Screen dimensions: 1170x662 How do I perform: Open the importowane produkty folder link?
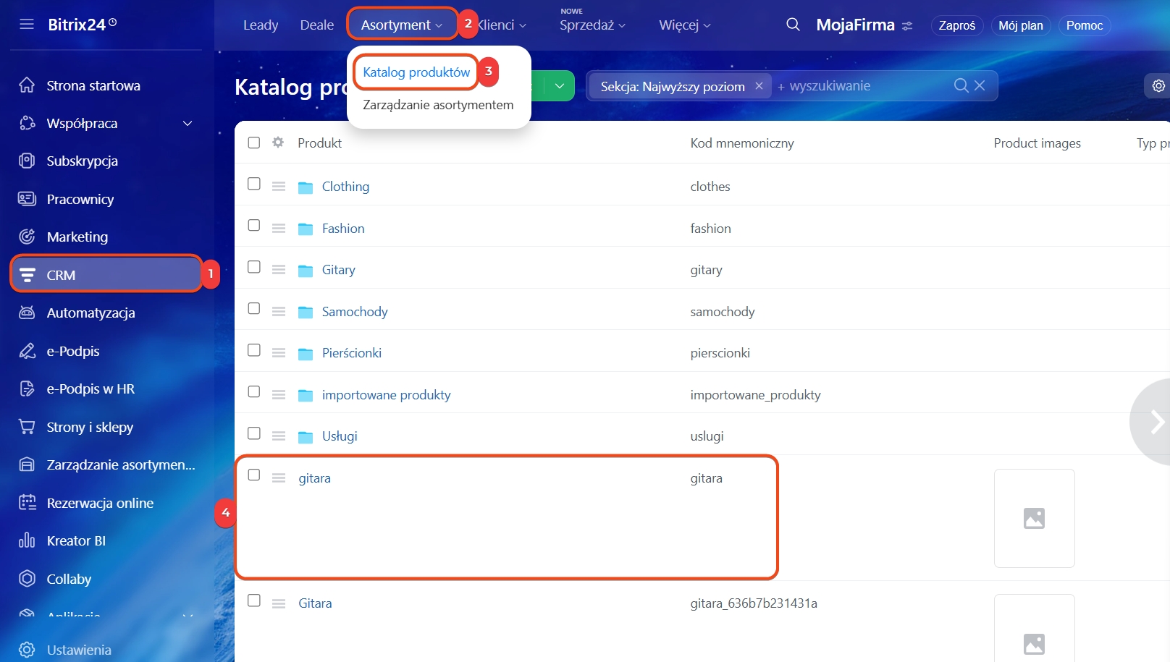386,395
